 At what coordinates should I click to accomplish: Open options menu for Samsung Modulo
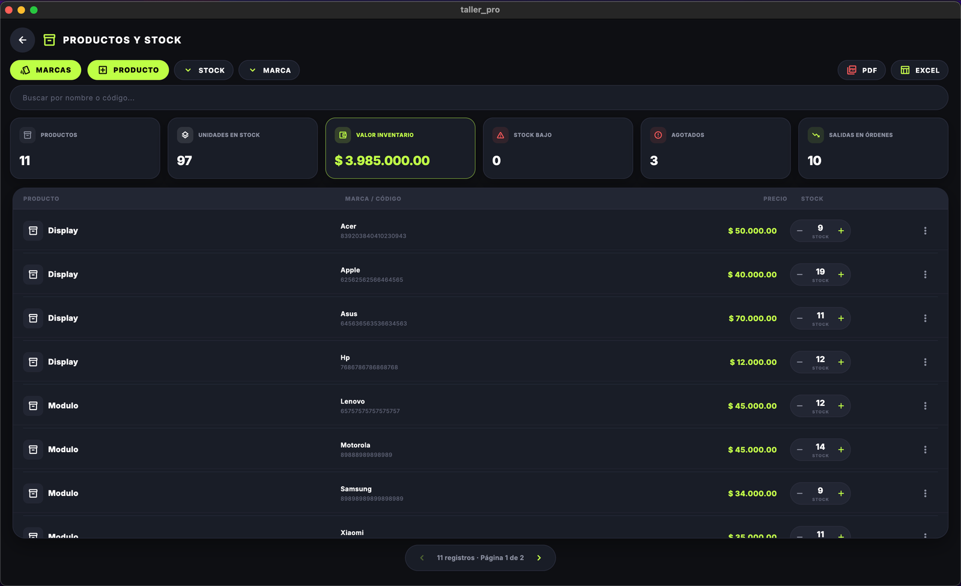(x=925, y=494)
